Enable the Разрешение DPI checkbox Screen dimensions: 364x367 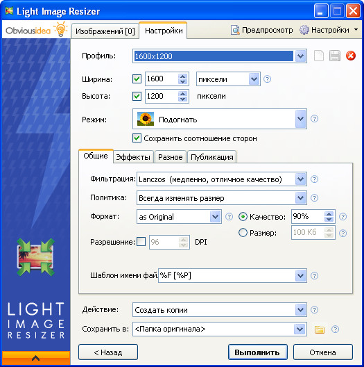[x=141, y=242]
